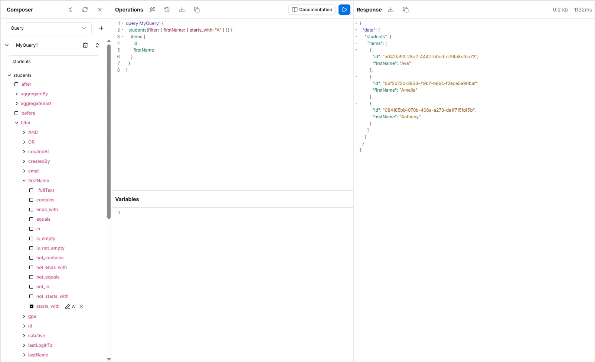
Task: Check the after argument checkbox
Action: 16,84
